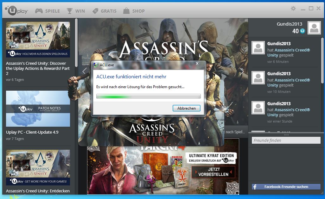The image size is (325, 199).
Task: Maximize the Uplay window
Action: (311, 9)
